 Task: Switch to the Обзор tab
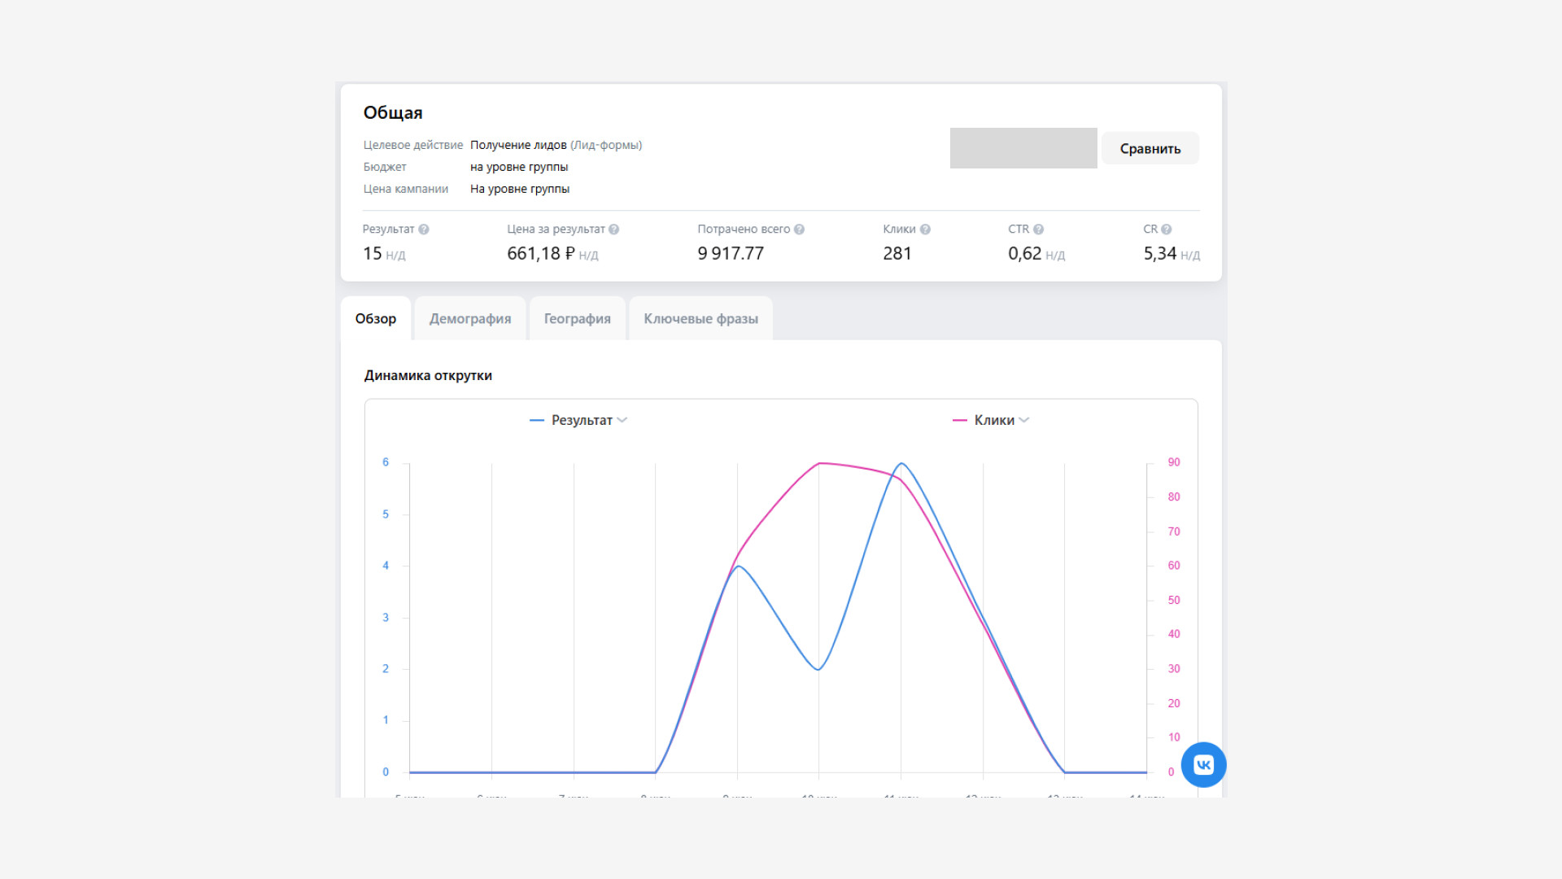(376, 319)
